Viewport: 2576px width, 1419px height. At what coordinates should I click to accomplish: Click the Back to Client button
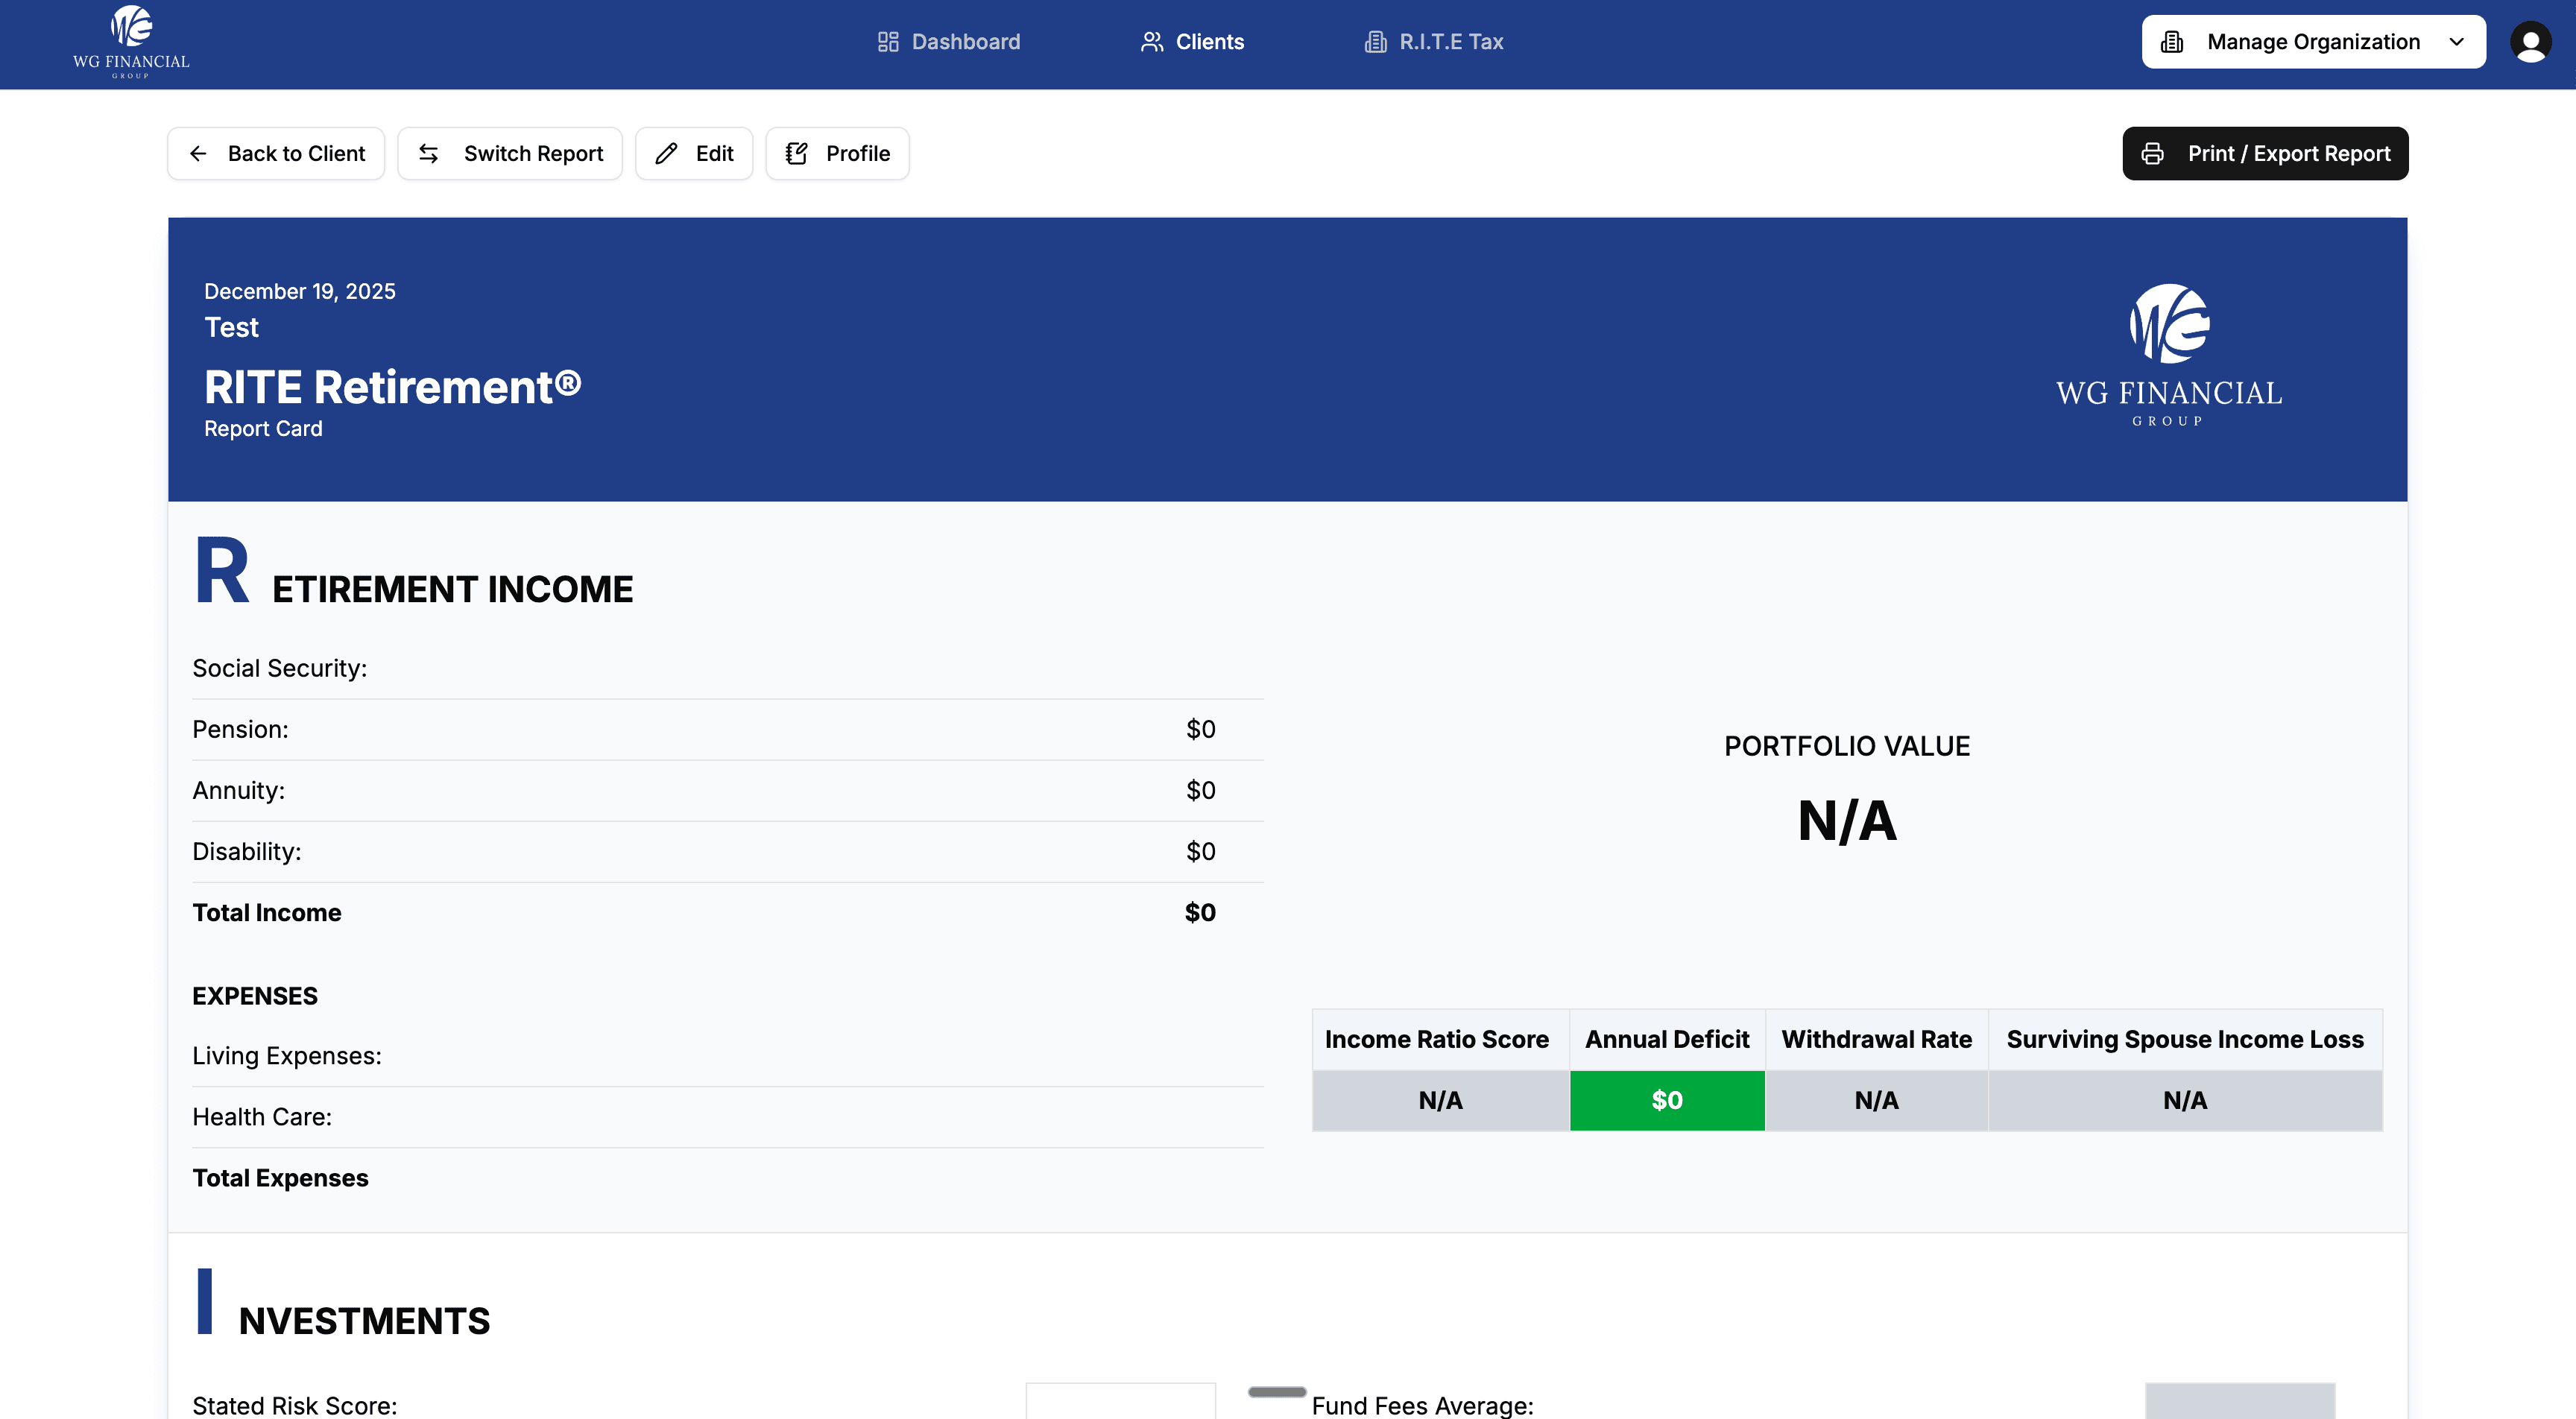pos(276,153)
